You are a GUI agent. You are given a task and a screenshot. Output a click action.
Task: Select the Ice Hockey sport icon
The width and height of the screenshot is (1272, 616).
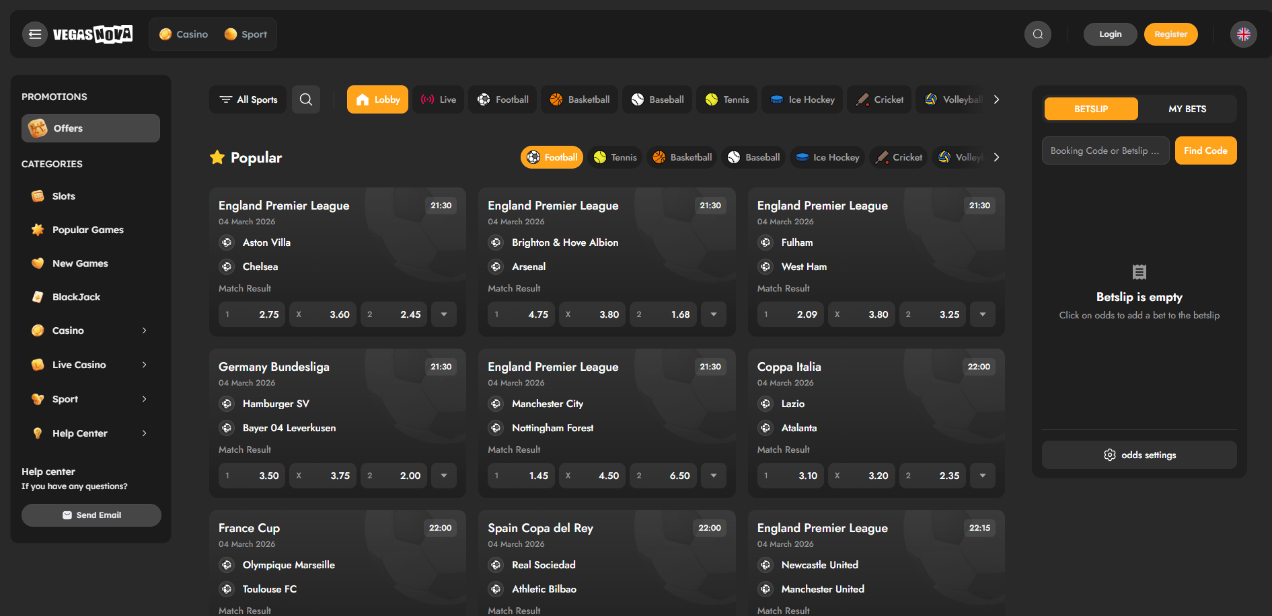point(802,99)
